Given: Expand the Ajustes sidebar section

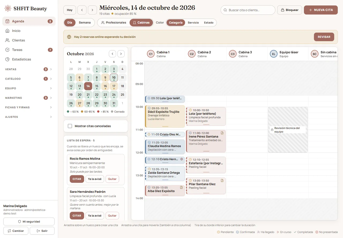Looking at the screenshot, I should point(29,117).
